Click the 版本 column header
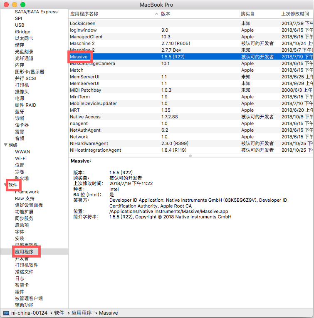The image size is (314, 318). point(200,14)
